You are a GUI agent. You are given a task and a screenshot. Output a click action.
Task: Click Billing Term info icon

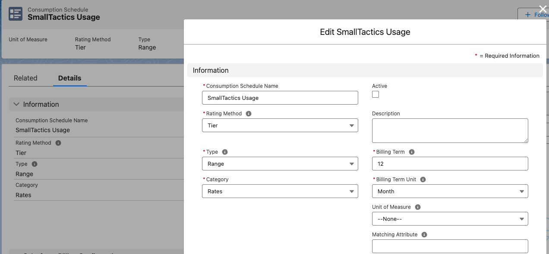[412, 152]
